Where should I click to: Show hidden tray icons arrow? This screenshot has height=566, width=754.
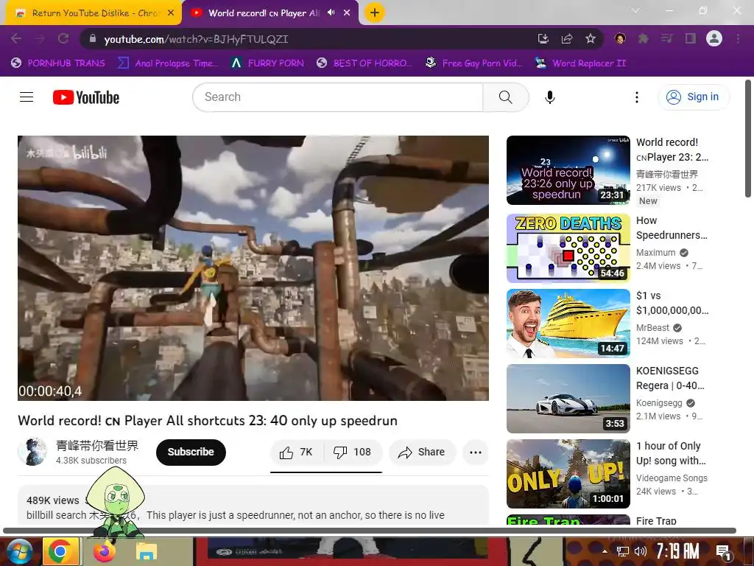tap(605, 551)
